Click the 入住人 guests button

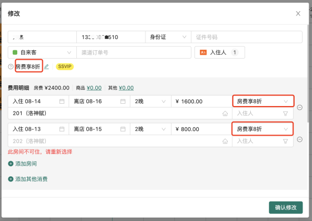[x=220, y=52]
